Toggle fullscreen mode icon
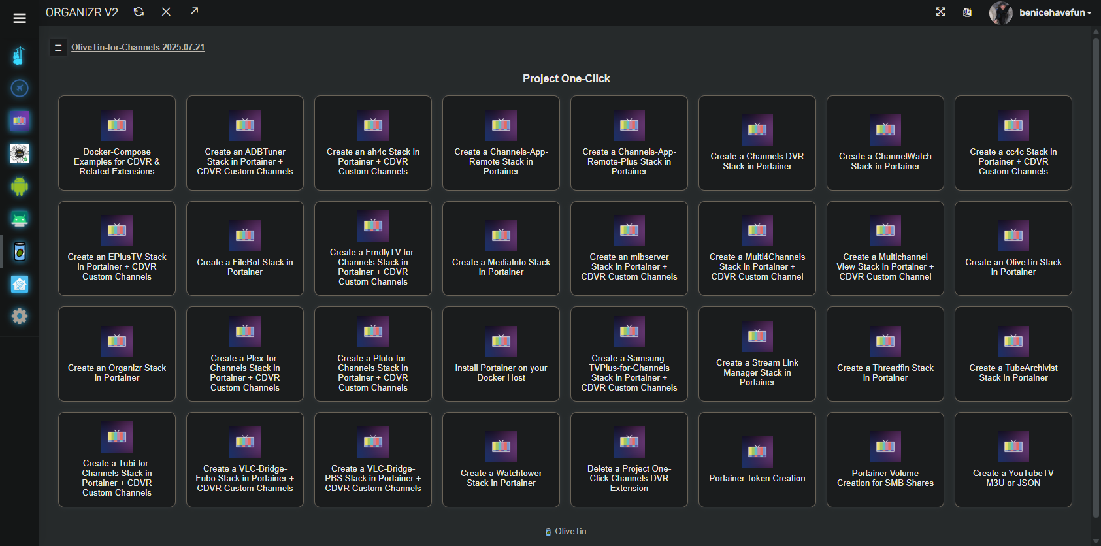The width and height of the screenshot is (1101, 546). (940, 12)
